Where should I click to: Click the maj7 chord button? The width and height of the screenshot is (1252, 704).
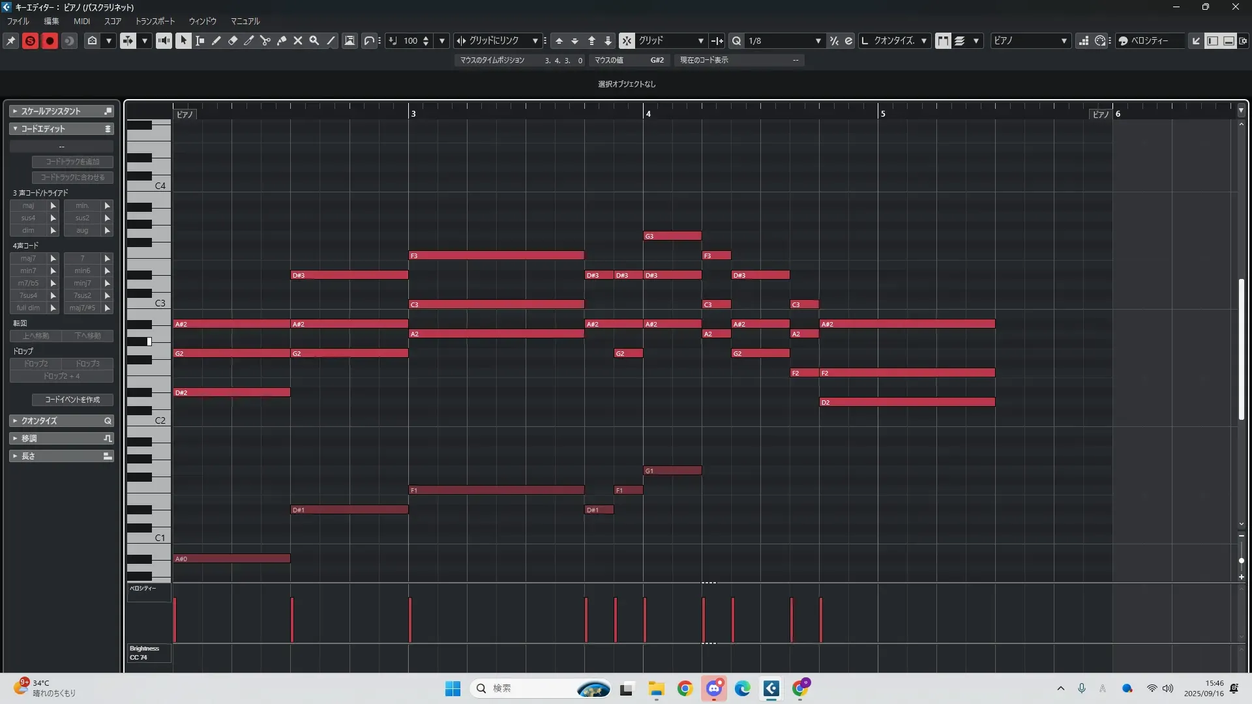coord(28,258)
